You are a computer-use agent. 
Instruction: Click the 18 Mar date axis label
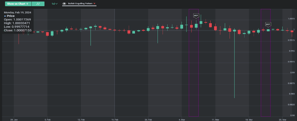pos(249,120)
